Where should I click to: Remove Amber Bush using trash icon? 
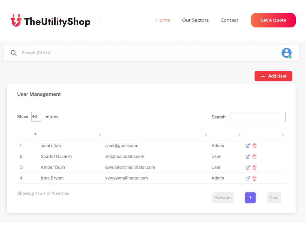254,167
